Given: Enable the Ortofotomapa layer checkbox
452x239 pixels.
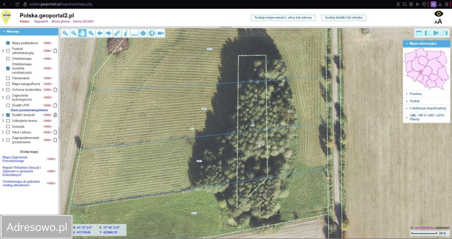Looking at the screenshot, I should pyautogui.click(x=8, y=59).
